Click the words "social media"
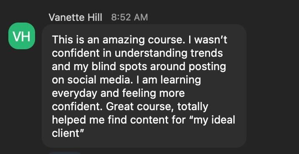This screenshot has height=154, width=299. pyautogui.click(x=100, y=80)
